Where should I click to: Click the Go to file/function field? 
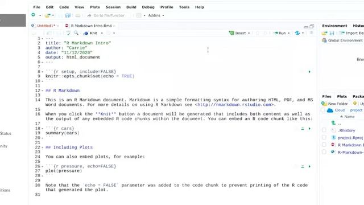(x=109, y=15)
